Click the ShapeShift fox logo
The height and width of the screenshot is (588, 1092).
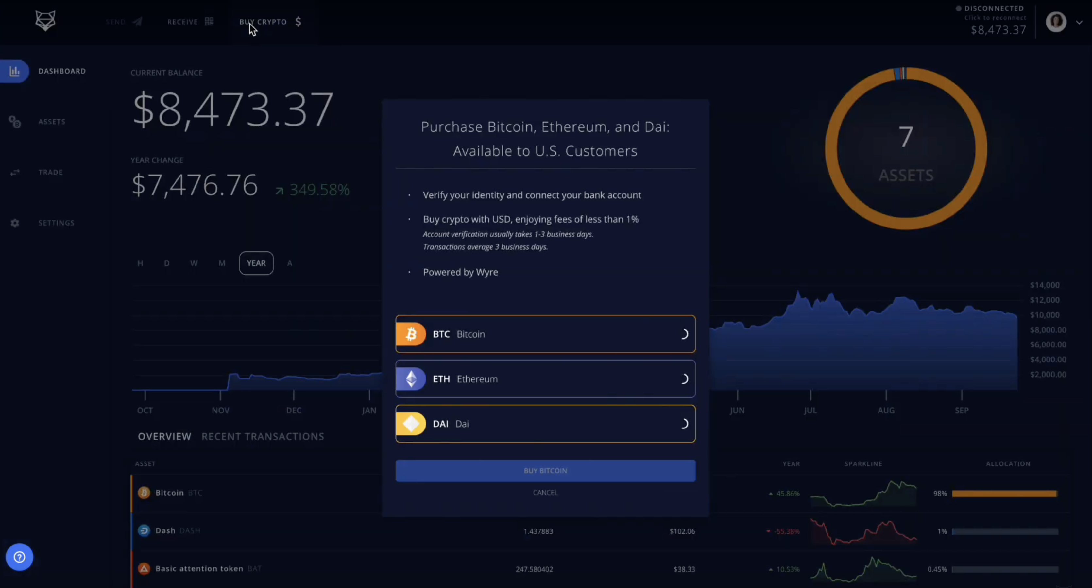45,21
